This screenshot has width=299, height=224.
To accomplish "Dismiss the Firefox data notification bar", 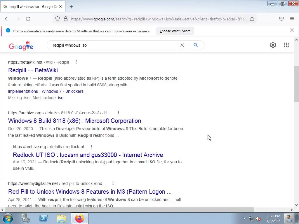I will tap(292, 30).
